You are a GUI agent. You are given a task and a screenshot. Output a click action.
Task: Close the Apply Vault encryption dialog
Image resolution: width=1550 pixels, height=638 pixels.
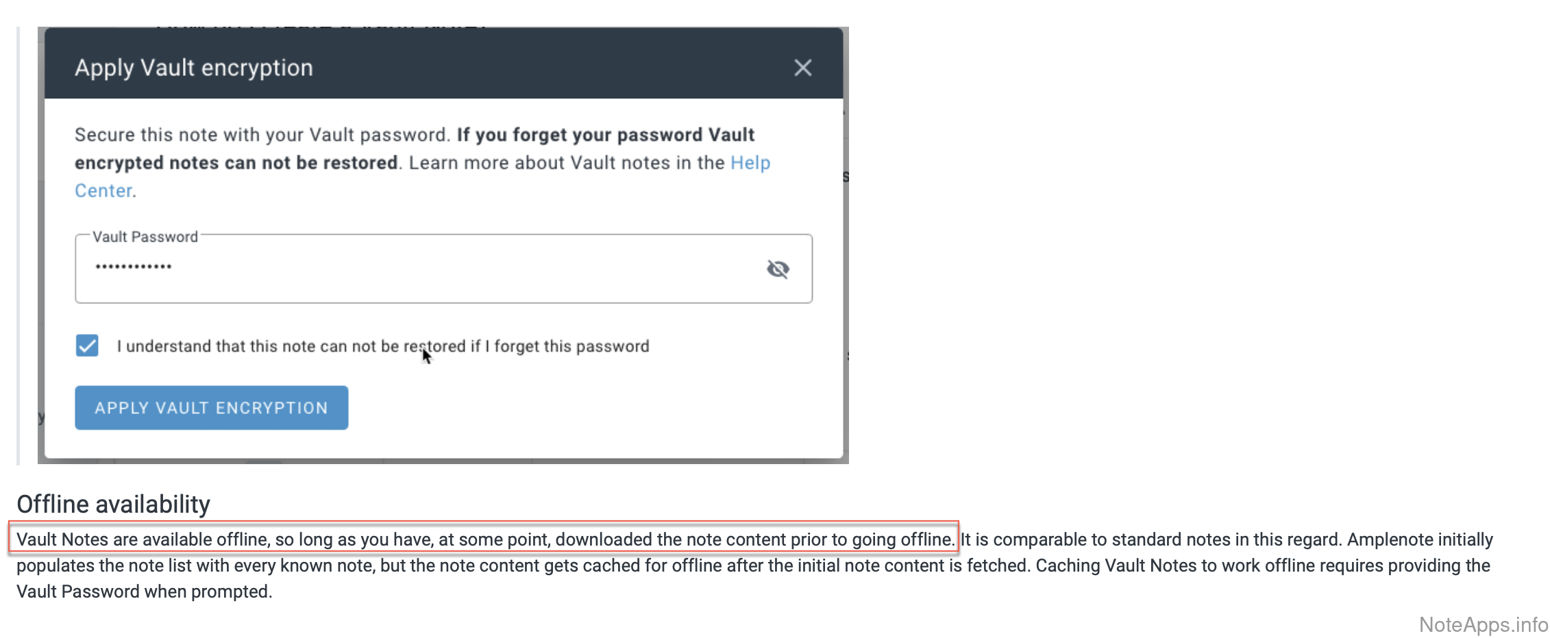click(x=802, y=68)
